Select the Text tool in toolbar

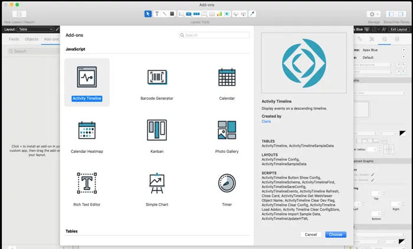[157, 14]
